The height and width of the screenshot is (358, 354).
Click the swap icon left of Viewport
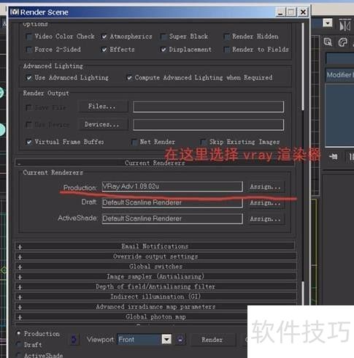(x=74, y=340)
